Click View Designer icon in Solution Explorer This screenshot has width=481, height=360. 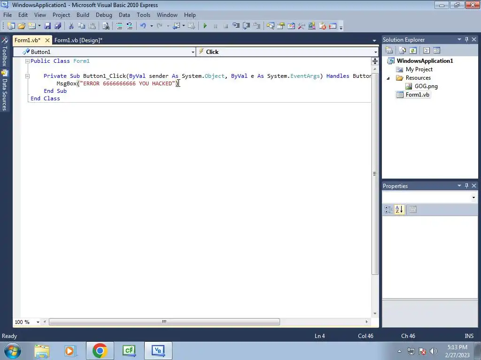coord(437,50)
